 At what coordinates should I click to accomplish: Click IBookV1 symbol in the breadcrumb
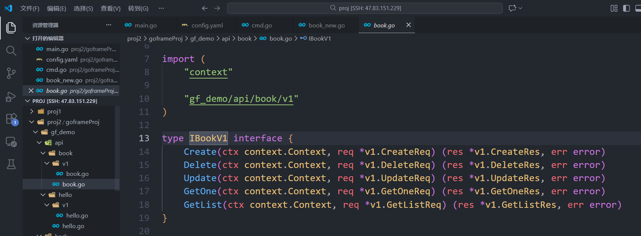click(320, 38)
